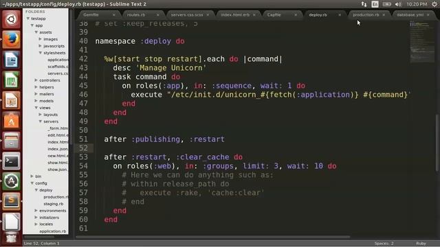
Task: Collapse the assets folder arrow
Action: tap(36, 32)
